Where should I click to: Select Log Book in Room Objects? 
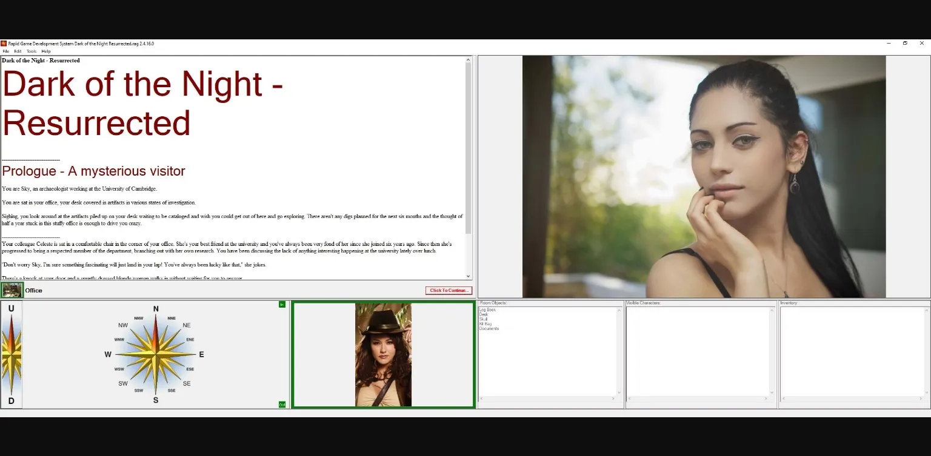(487, 310)
